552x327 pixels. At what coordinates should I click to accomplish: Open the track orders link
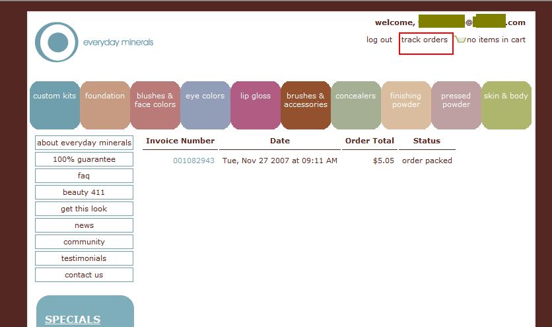pos(424,40)
